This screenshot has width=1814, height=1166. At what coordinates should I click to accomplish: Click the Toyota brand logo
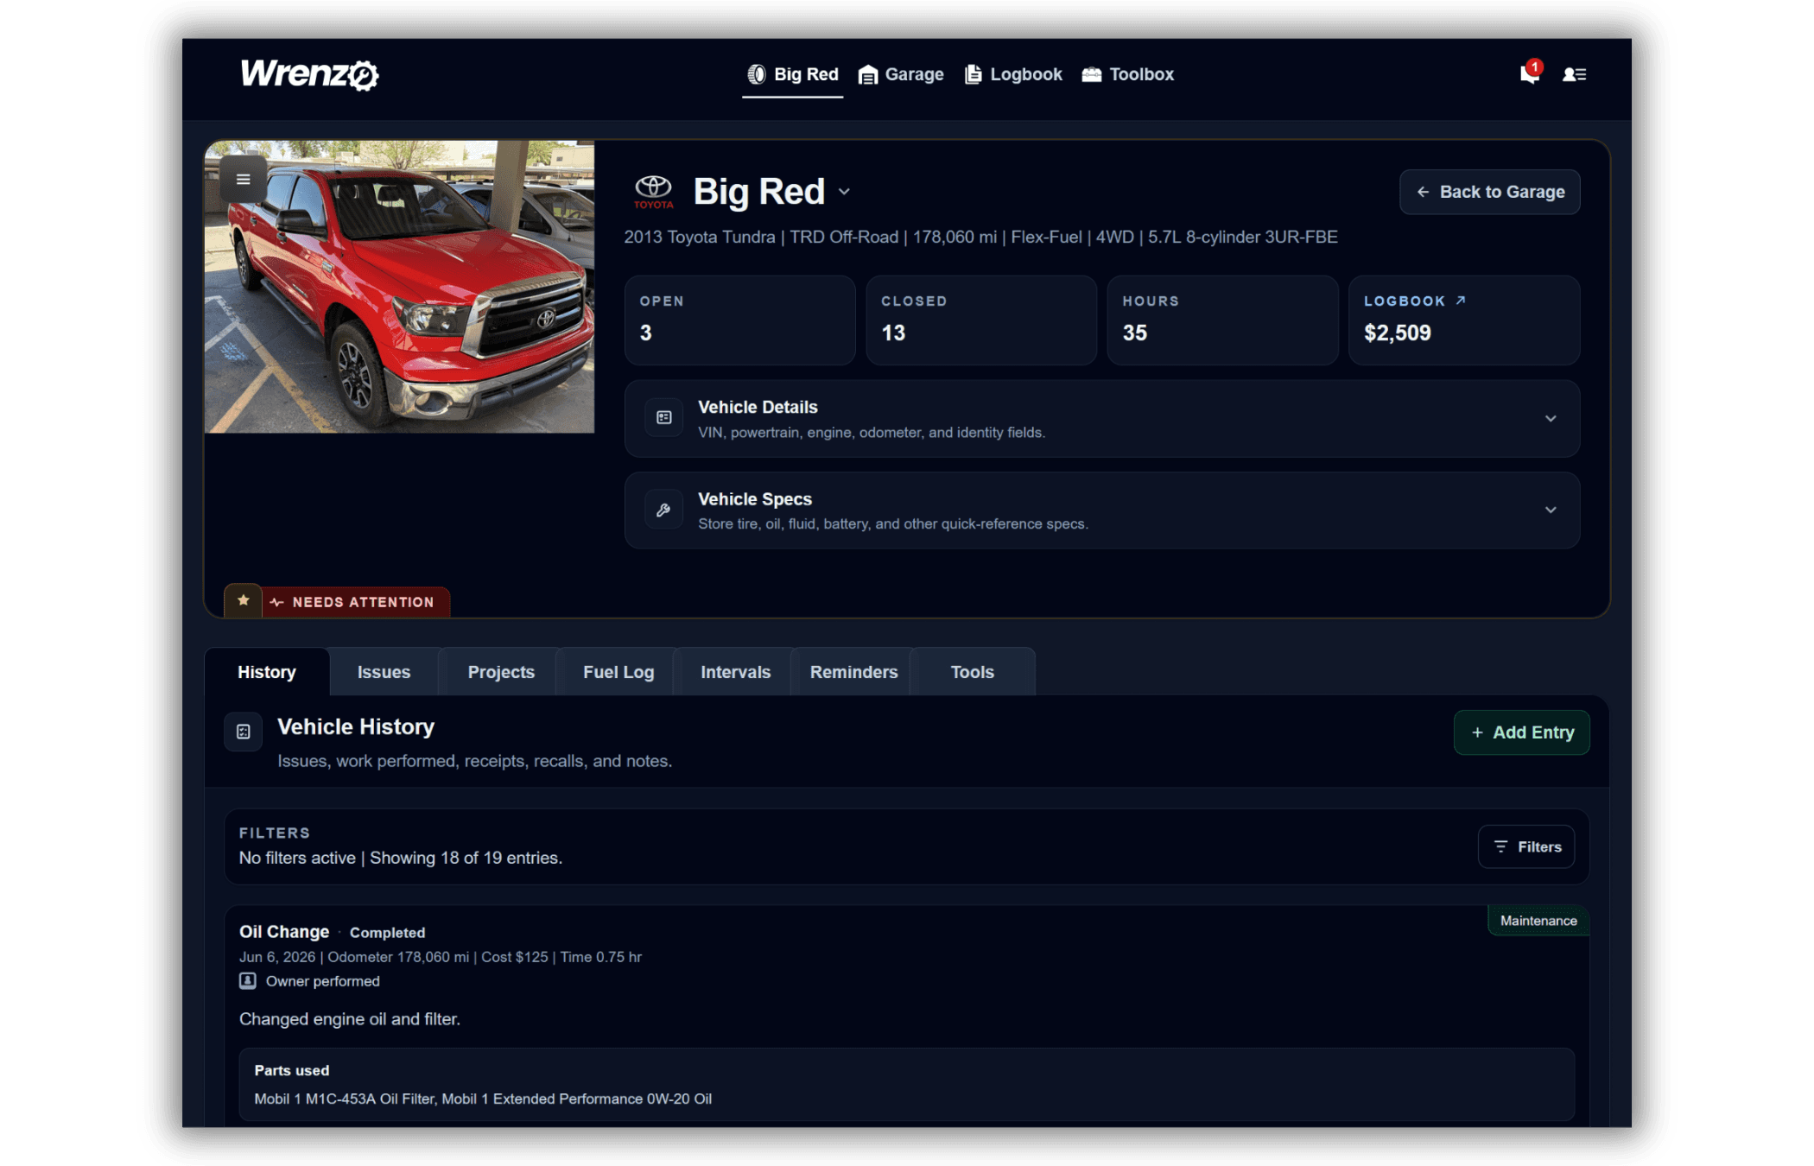click(653, 192)
